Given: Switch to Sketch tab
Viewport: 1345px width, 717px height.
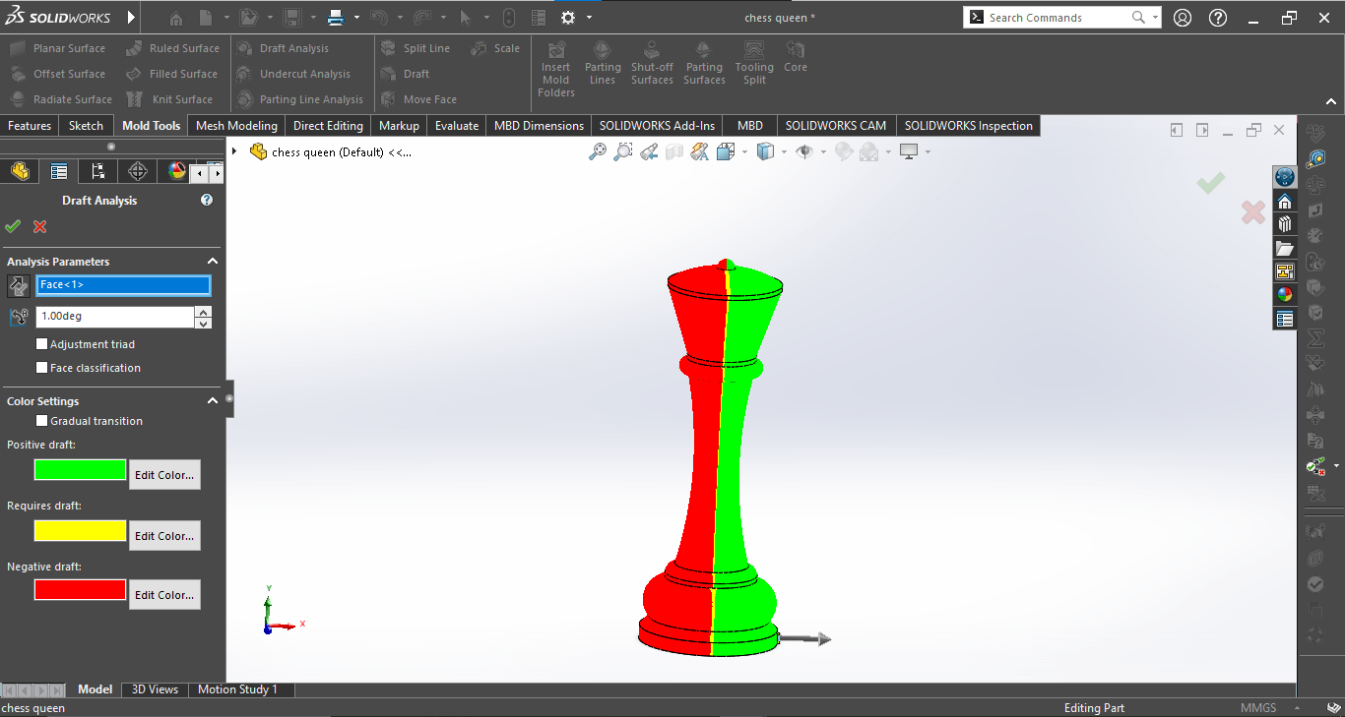Looking at the screenshot, I should tap(86, 126).
